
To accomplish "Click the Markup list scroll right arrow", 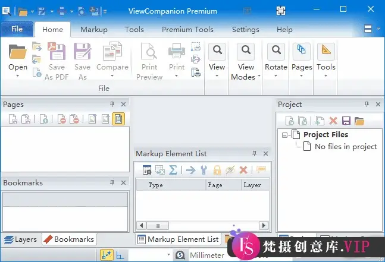I will [264, 226].
